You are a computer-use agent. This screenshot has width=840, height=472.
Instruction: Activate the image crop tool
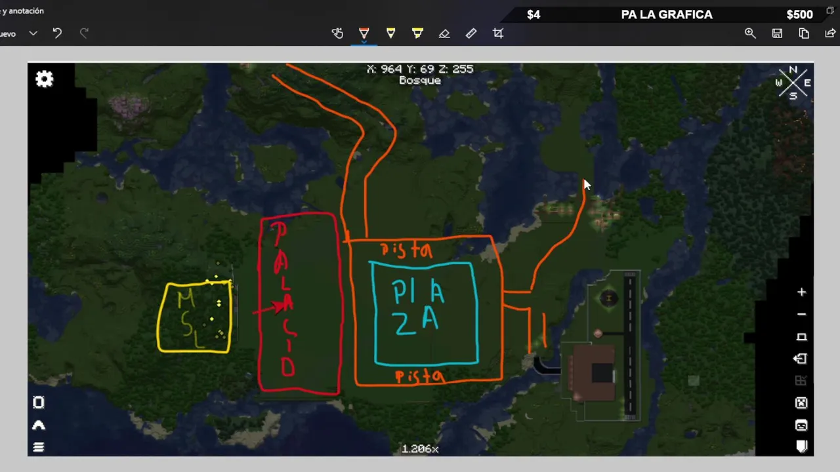(x=498, y=33)
